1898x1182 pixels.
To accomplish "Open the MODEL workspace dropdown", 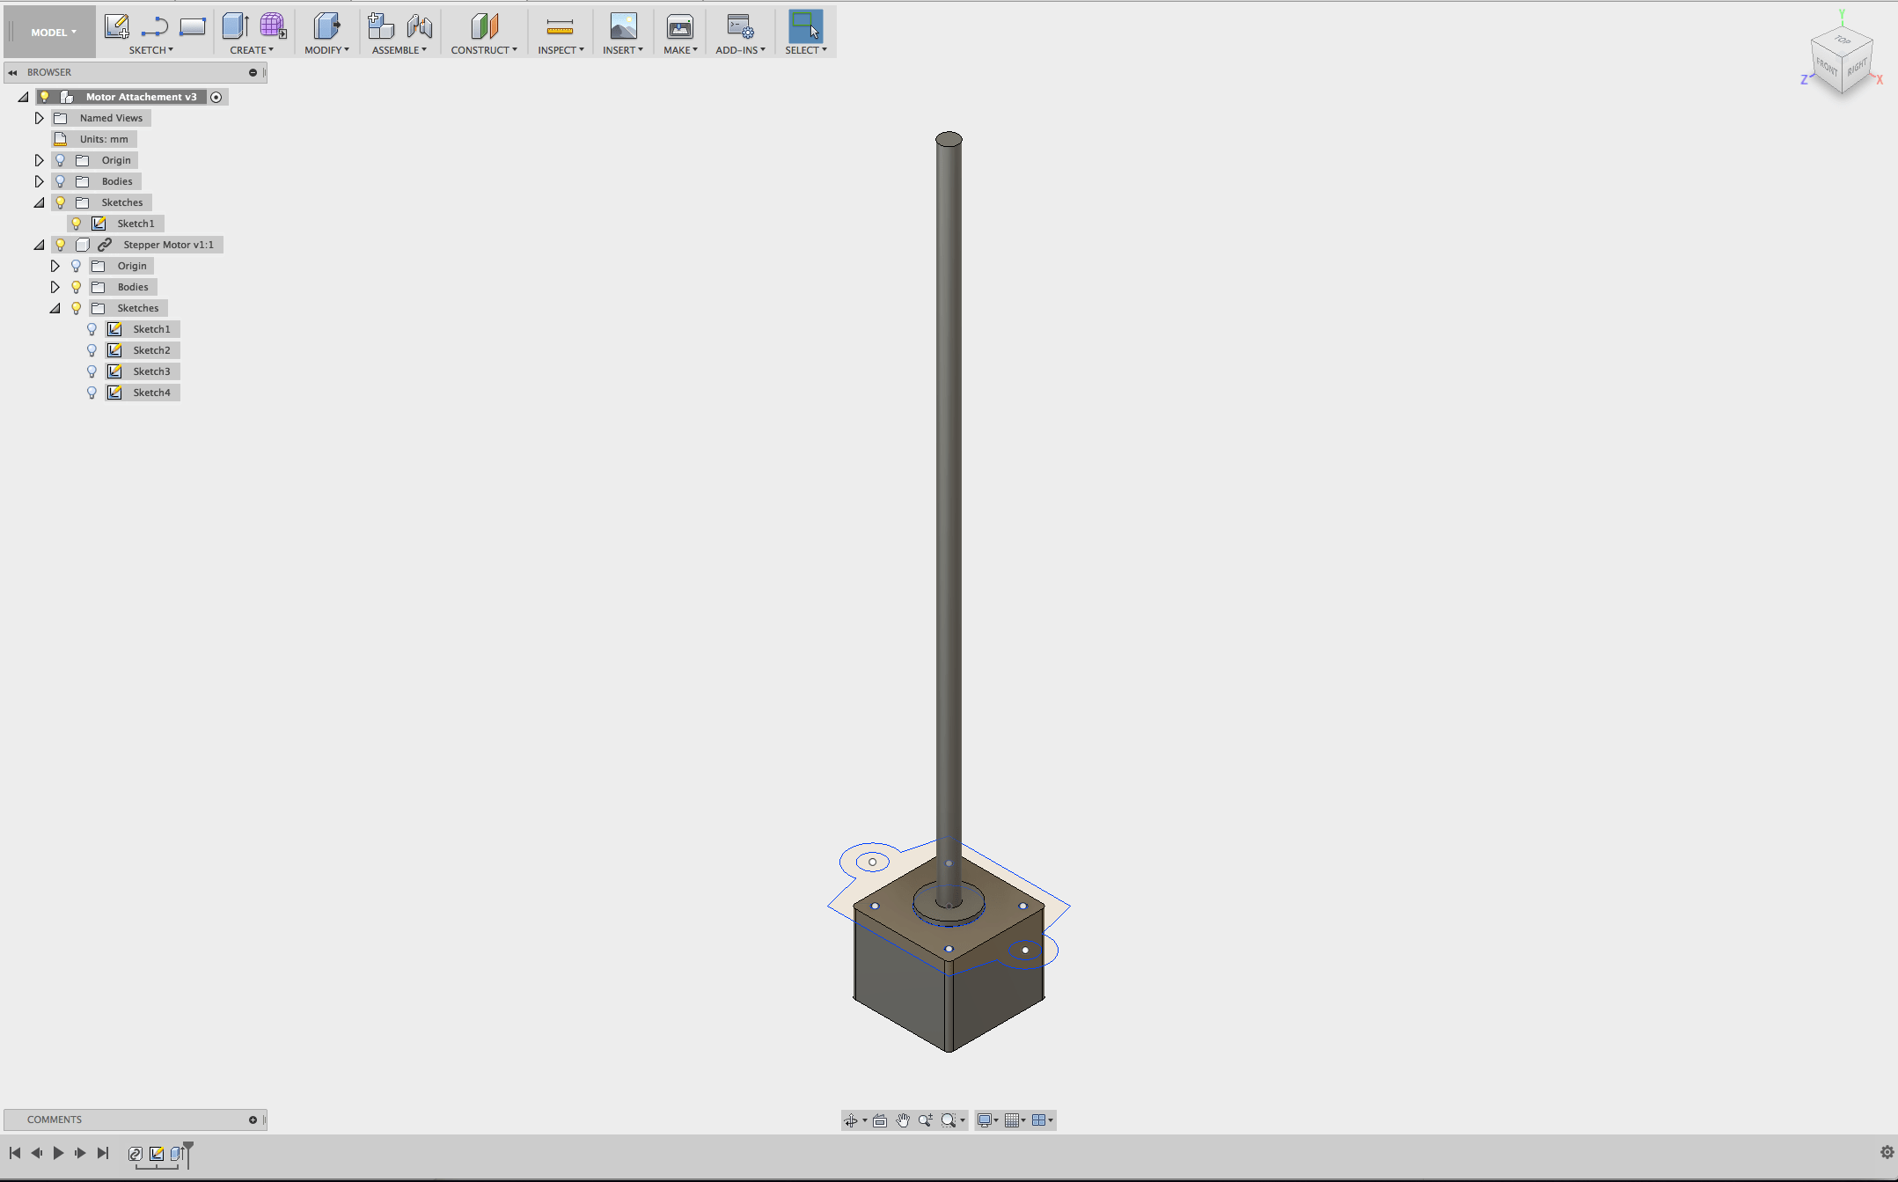I will click(x=53, y=33).
